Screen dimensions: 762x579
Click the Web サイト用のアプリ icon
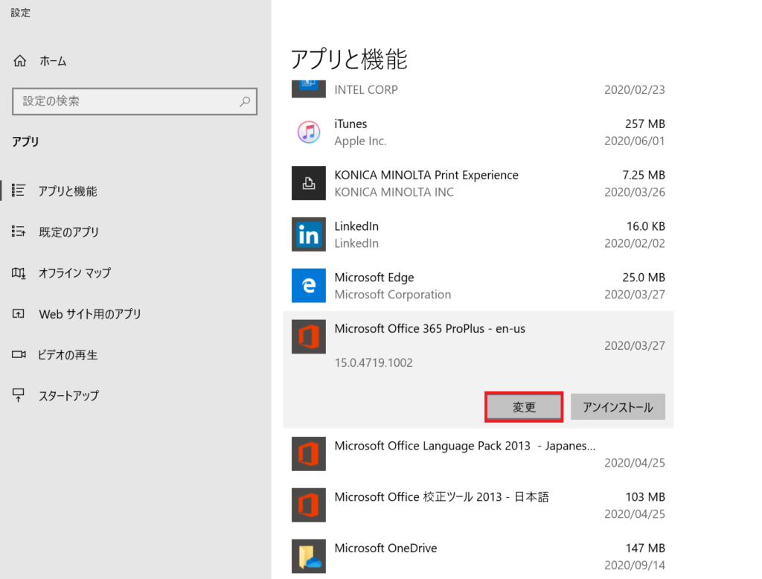(19, 313)
